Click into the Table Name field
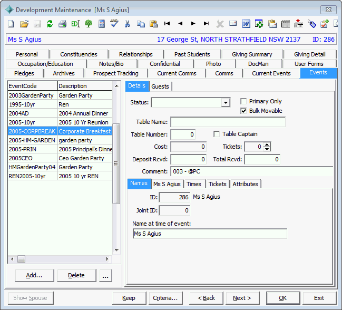Viewport: 342px width, 310px height. pyautogui.click(x=228, y=122)
